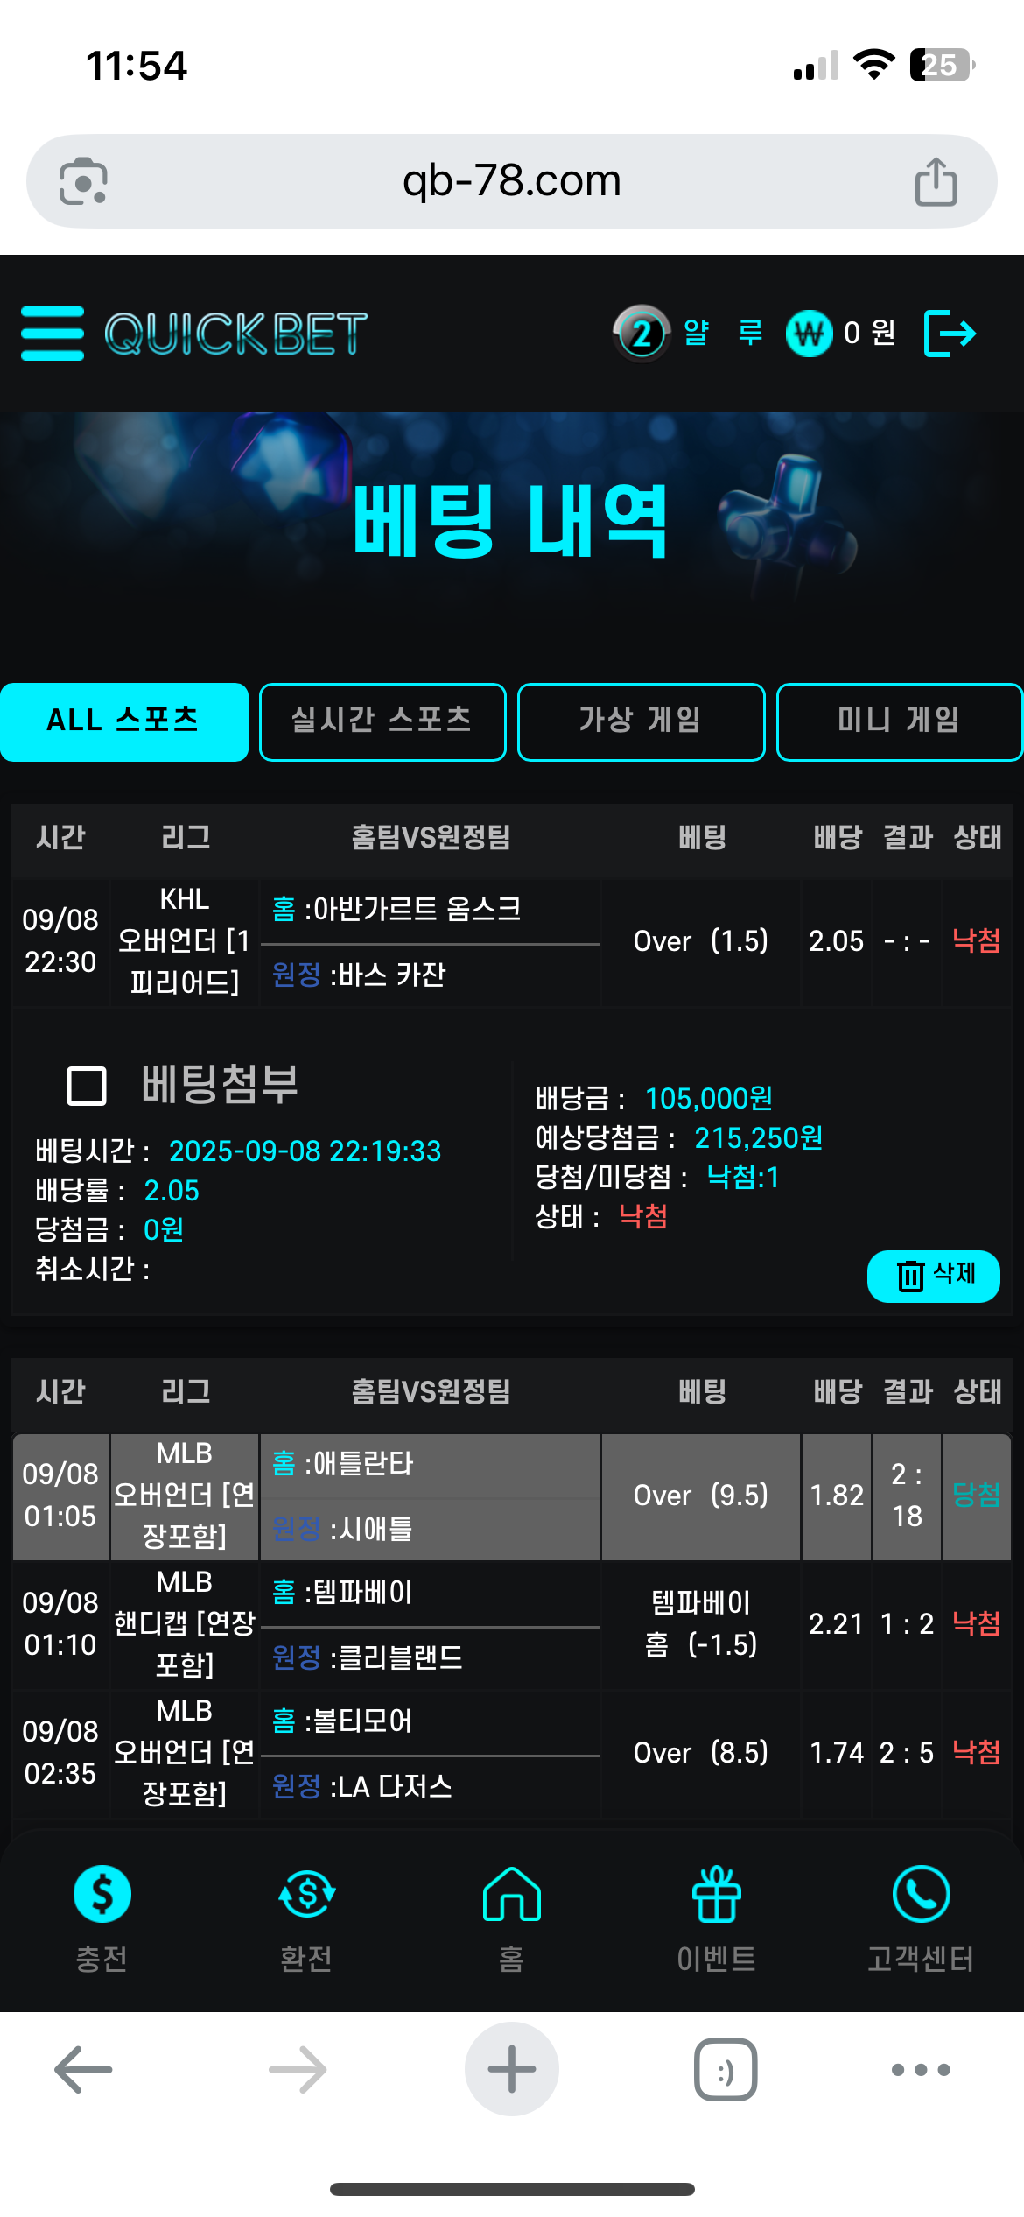
Task: Select the ALL 스포츠 tab
Action: pyautogui.click(x=123, y=721)
